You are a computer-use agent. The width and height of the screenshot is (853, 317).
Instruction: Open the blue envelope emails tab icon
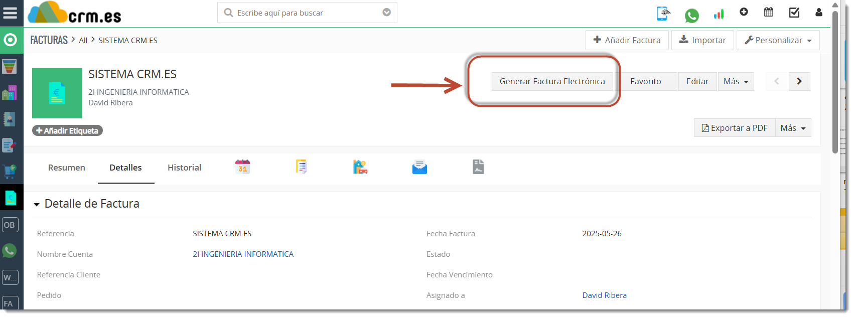tap(419, 167)
